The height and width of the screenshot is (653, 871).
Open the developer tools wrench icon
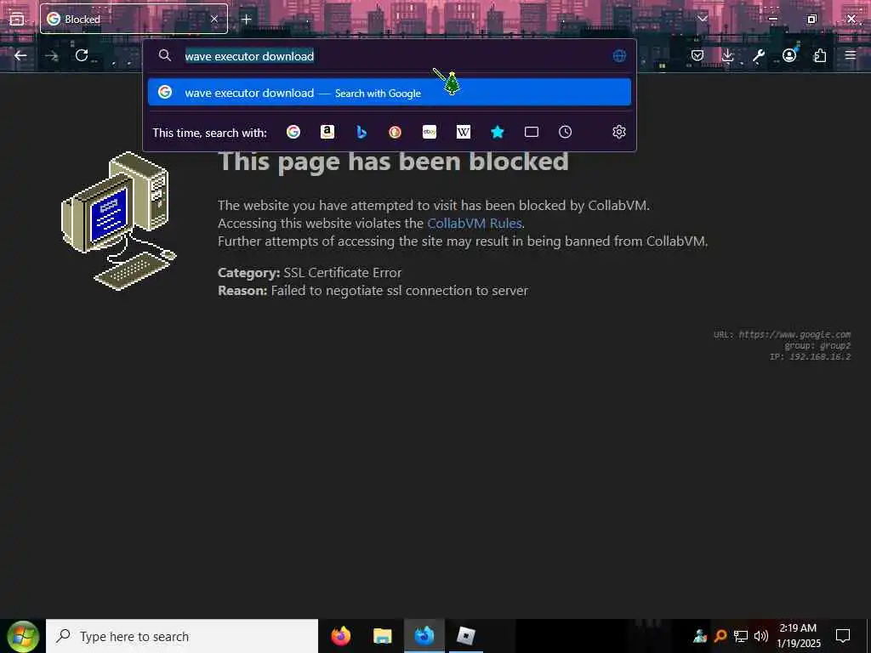coord(758,55)
